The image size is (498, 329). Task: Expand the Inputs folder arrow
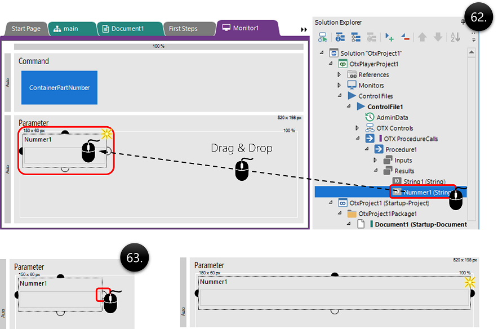(375, 161)
